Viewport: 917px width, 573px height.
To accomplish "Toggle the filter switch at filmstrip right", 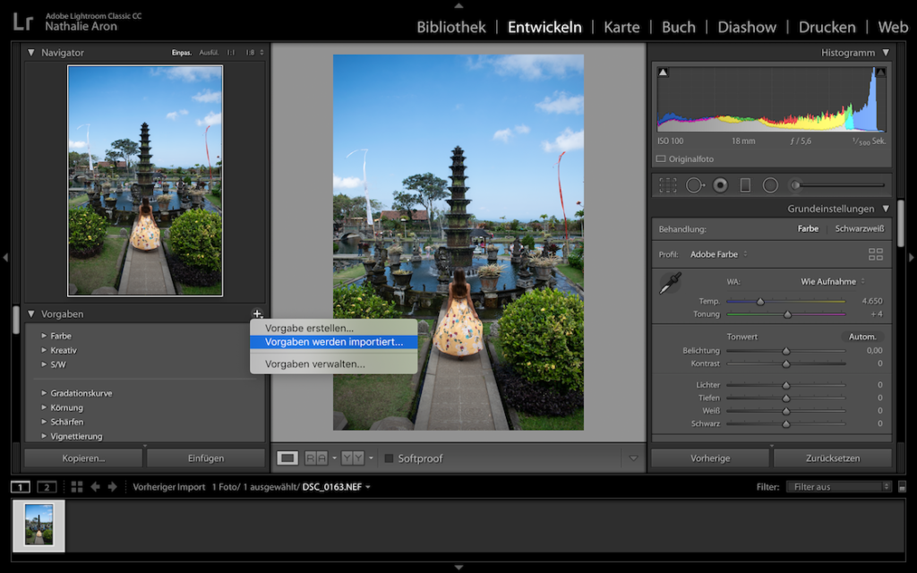I will 902,486.
